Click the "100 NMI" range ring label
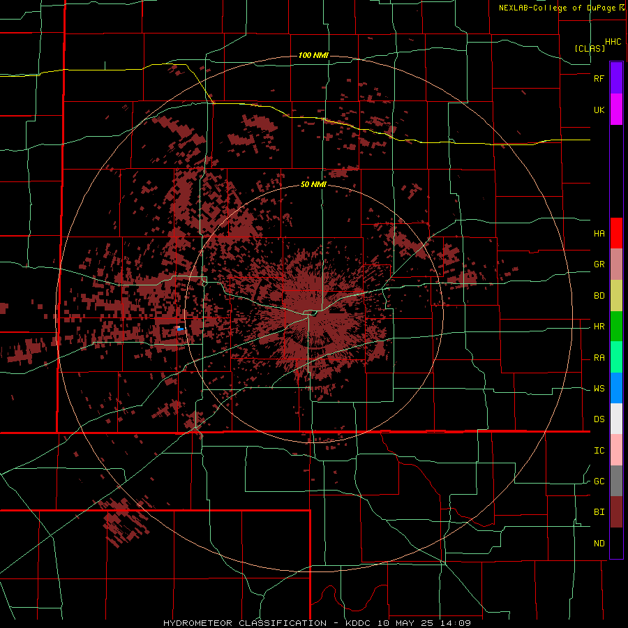This screenshot has width=628, height=628. (313, 55)
